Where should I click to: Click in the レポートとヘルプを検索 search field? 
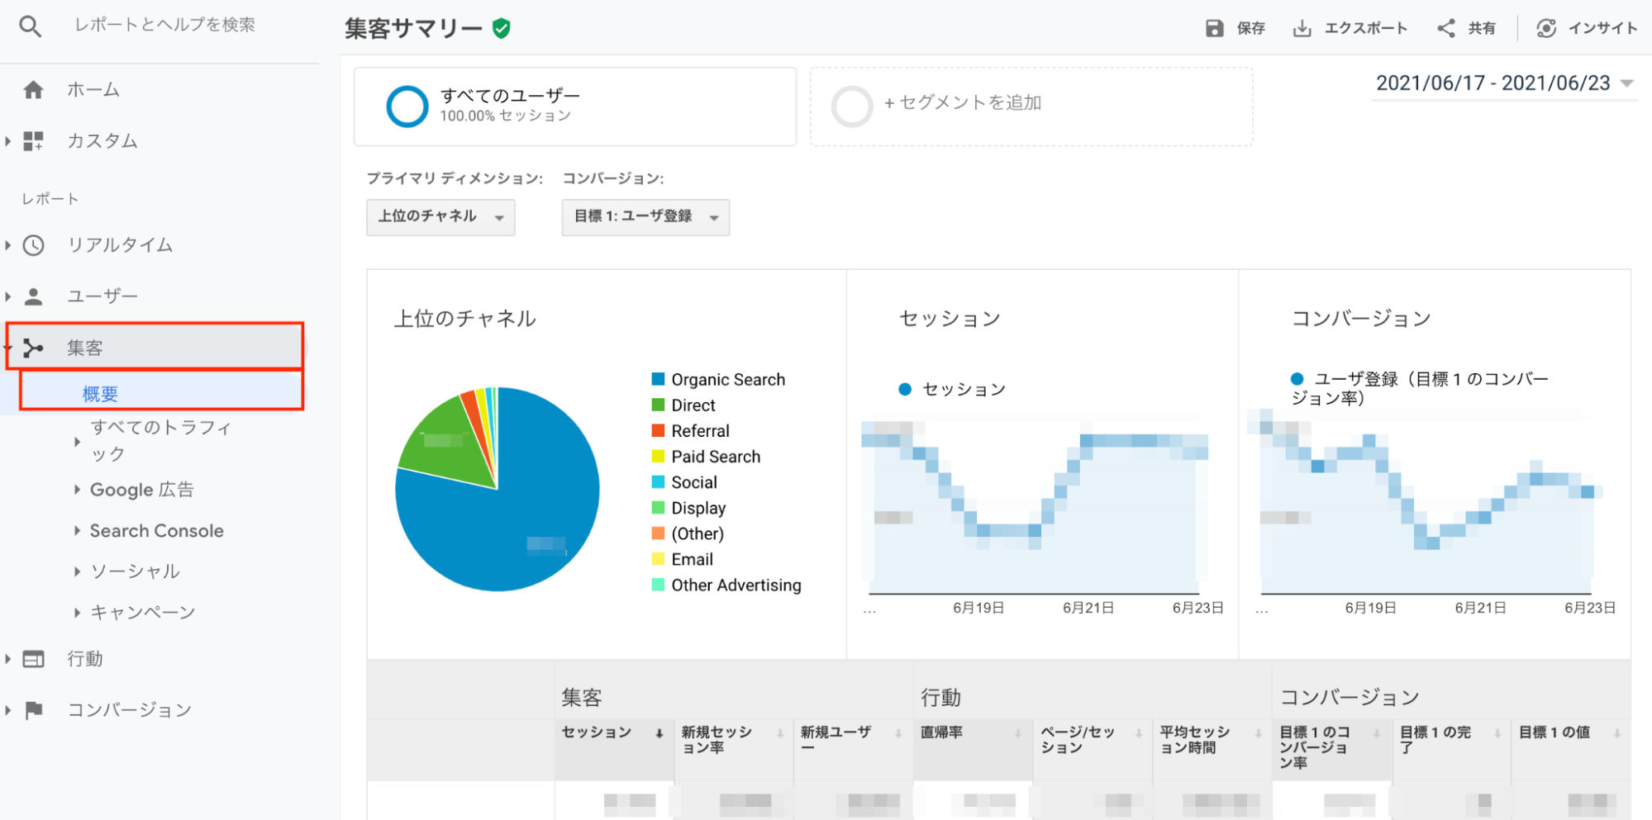coord(165,26)
